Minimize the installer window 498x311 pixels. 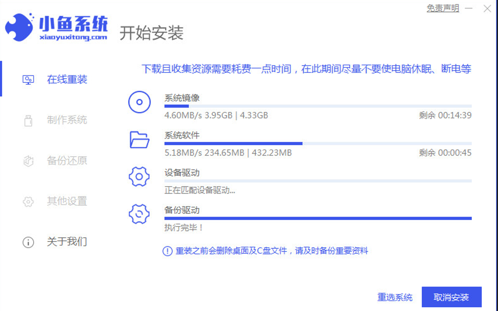pos(469,8)
